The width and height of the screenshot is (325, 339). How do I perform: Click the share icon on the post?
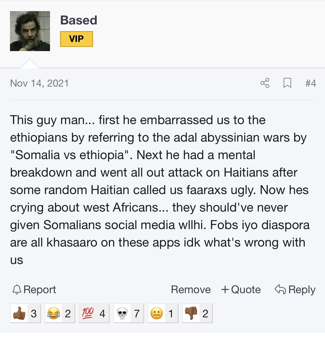point(265,83)
